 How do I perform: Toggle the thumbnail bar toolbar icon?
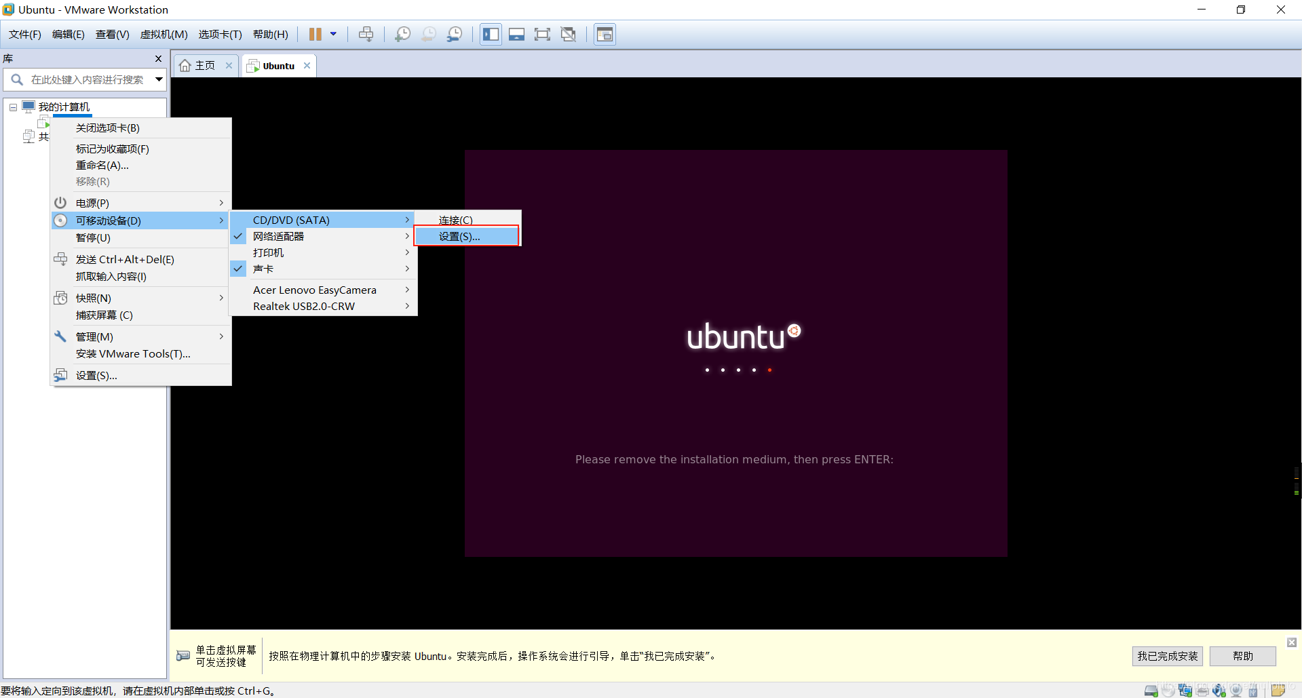pos(516,34)
